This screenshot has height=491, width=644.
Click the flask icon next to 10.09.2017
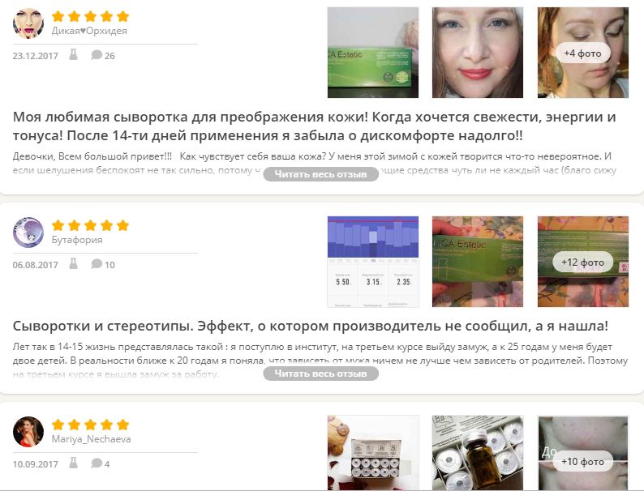[x=73, y=463]
